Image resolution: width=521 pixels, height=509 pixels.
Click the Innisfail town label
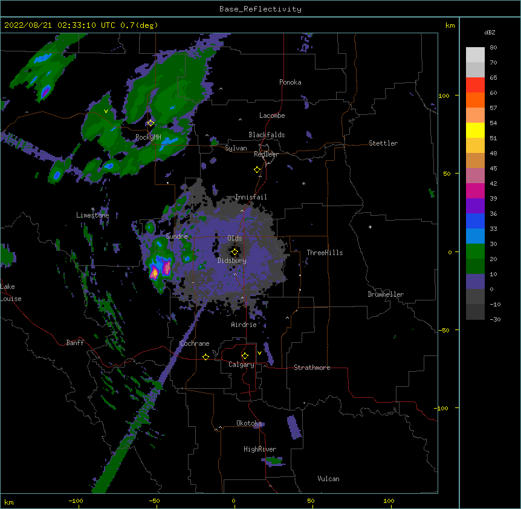pos(251,197)
